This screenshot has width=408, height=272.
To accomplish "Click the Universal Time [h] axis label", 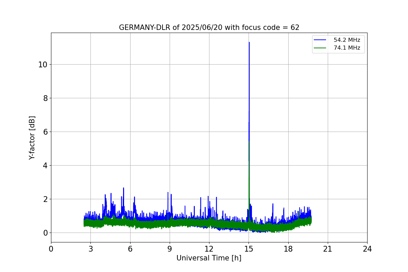I will click(x=209, y=258).
